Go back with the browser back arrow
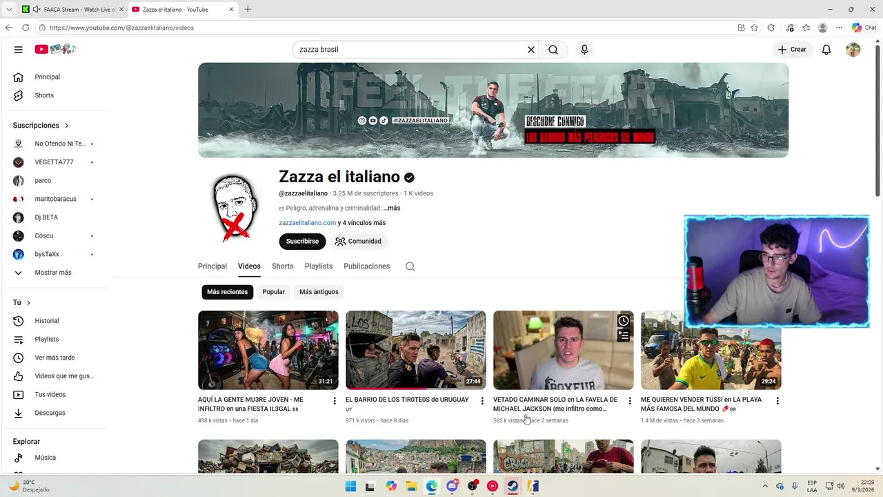 pyautogui.click(x=9, y=28)
